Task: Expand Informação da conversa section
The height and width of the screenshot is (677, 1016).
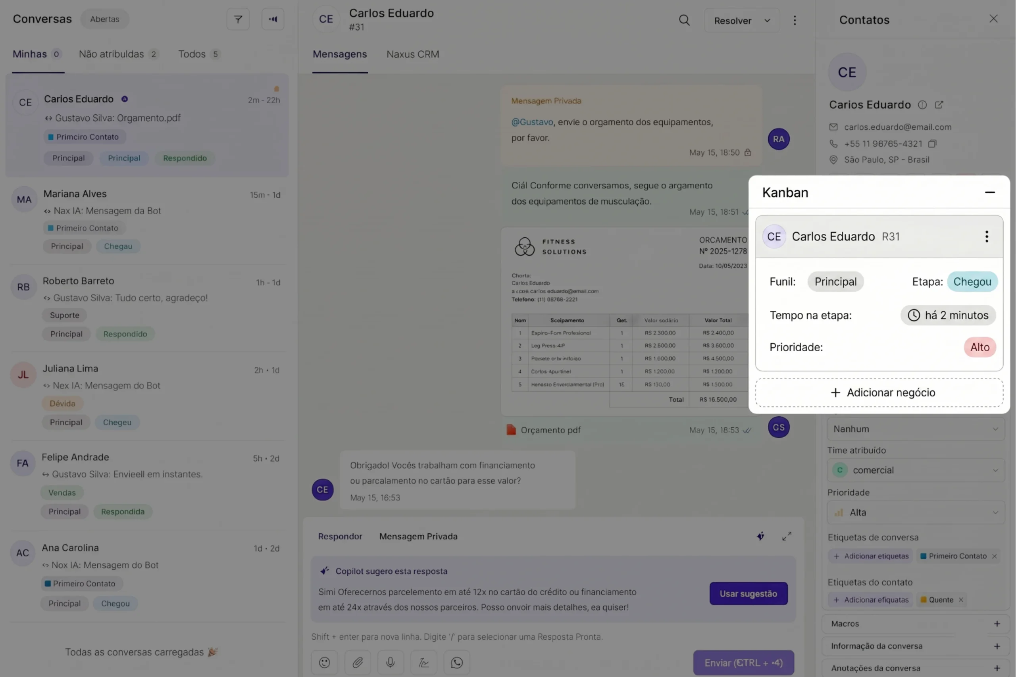Action: [x=916, y=646]
